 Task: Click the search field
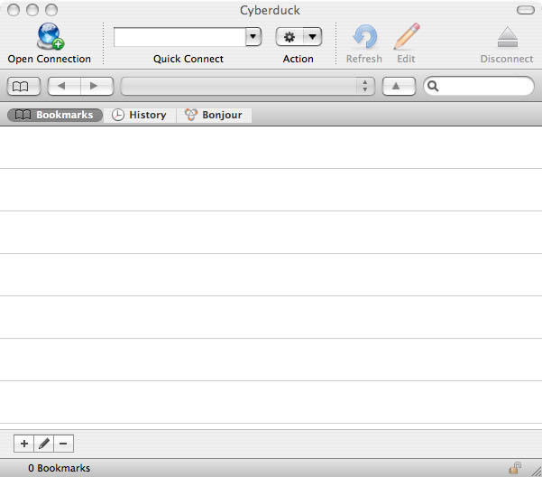479,86
